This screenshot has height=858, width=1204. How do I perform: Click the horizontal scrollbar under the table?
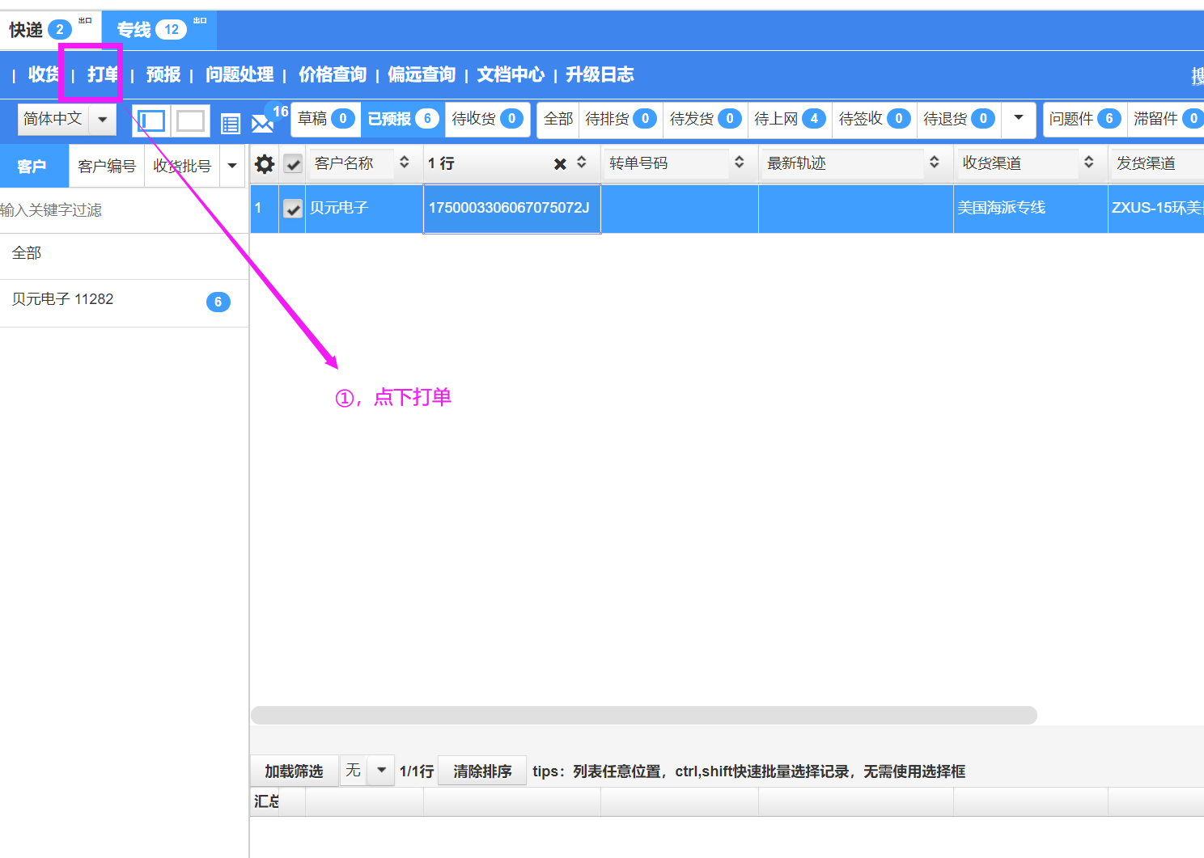tap(643, 716)
